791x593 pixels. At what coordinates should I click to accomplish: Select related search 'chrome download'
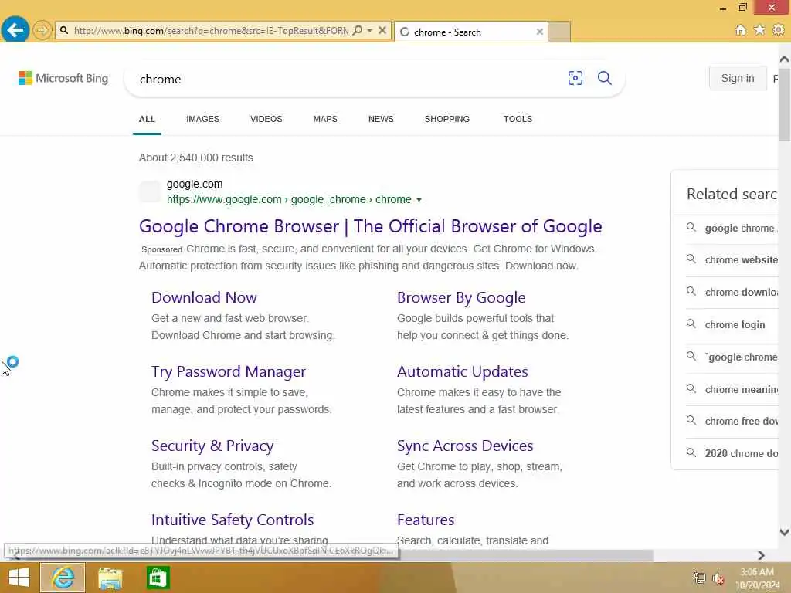pos(734,292)
